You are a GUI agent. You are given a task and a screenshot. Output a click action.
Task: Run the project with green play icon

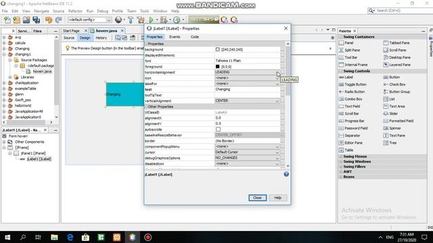coord(151,20)
